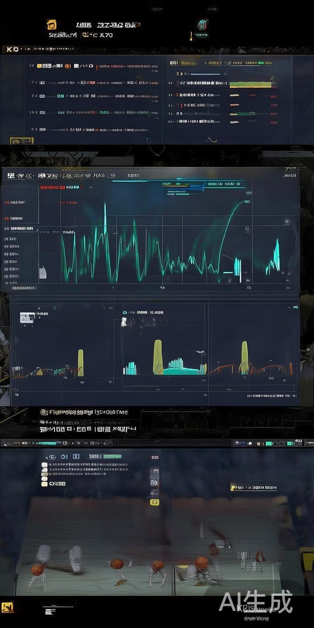
Task: Click the white thumbnail icon in the lower-left chart panel
Action: pos(27,318)
